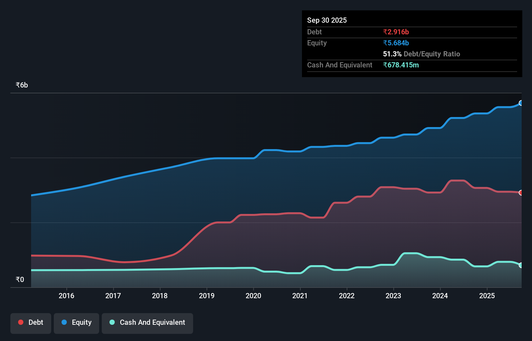Click the teal cash endpoint marker on chart
The height and width of the screenshot is (341, 532).
tap(521, 265)
